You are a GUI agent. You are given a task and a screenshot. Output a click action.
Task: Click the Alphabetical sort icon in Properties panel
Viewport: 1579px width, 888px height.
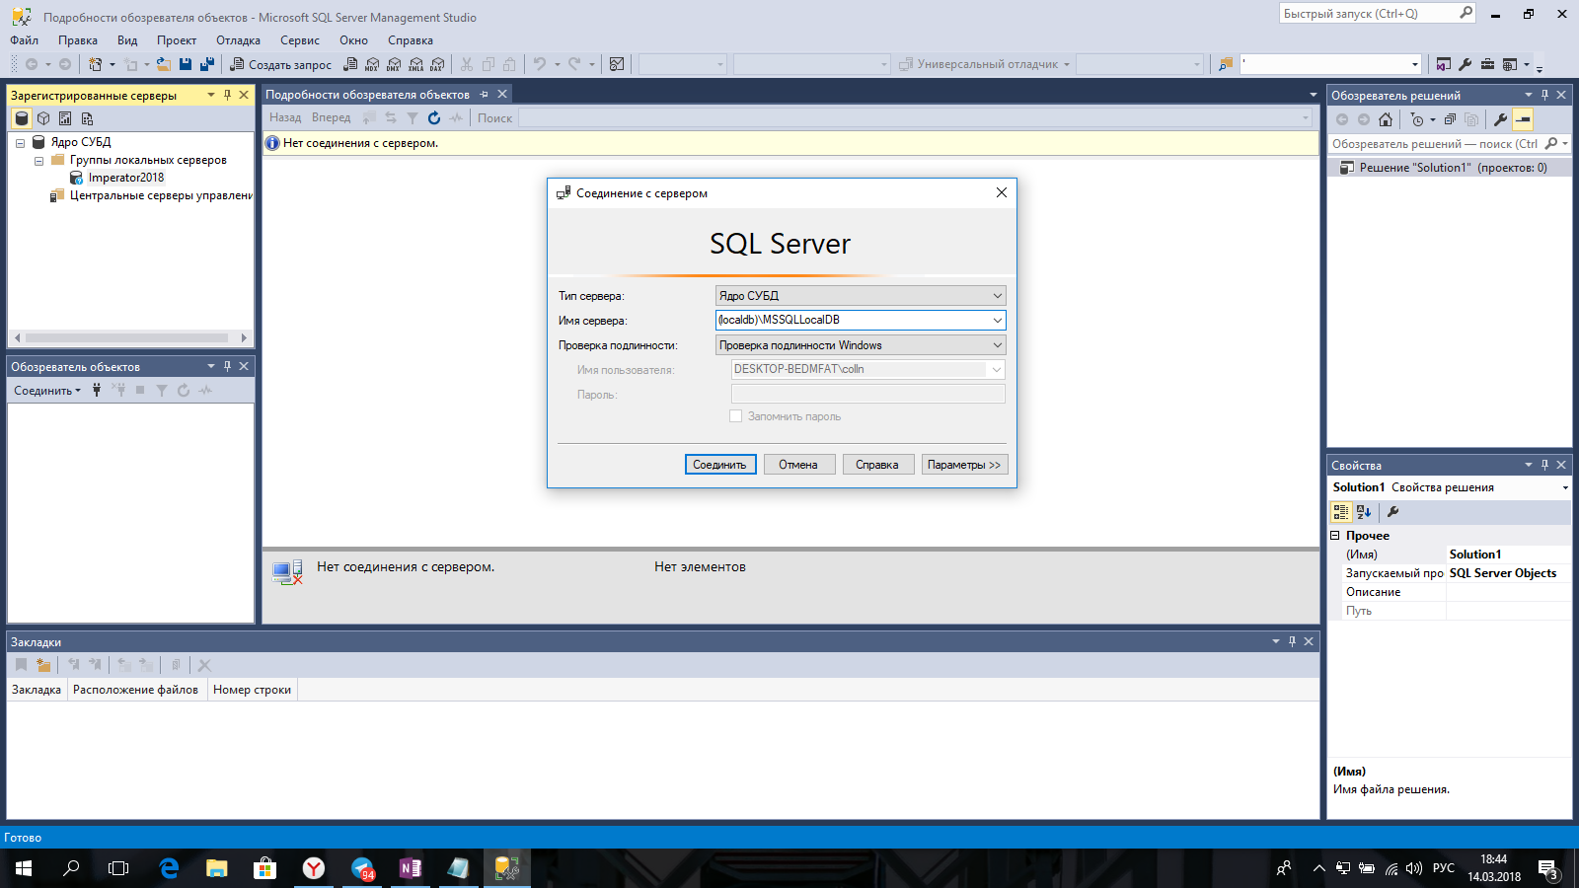tap(1364, 512)
